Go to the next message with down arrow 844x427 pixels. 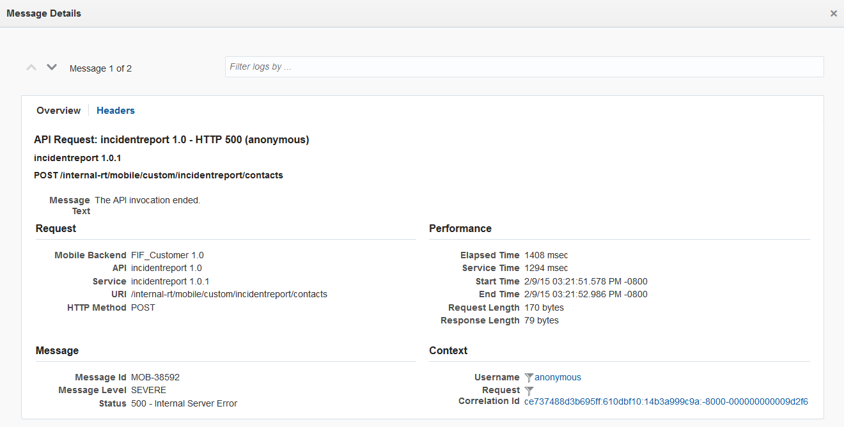tap(52, 67)
